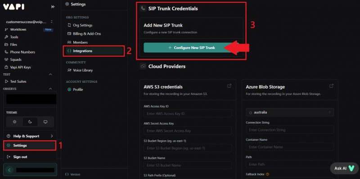Collapse the TEST sidebar section
The width and height of the screenshot is (360, 179).
click(51, 74)
